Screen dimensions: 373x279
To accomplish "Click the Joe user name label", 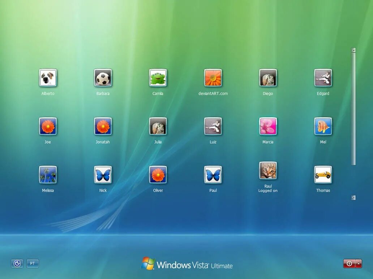I will 48,142.
